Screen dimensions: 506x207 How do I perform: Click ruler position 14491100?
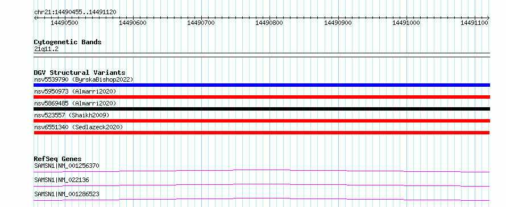[x=475, y=23]
